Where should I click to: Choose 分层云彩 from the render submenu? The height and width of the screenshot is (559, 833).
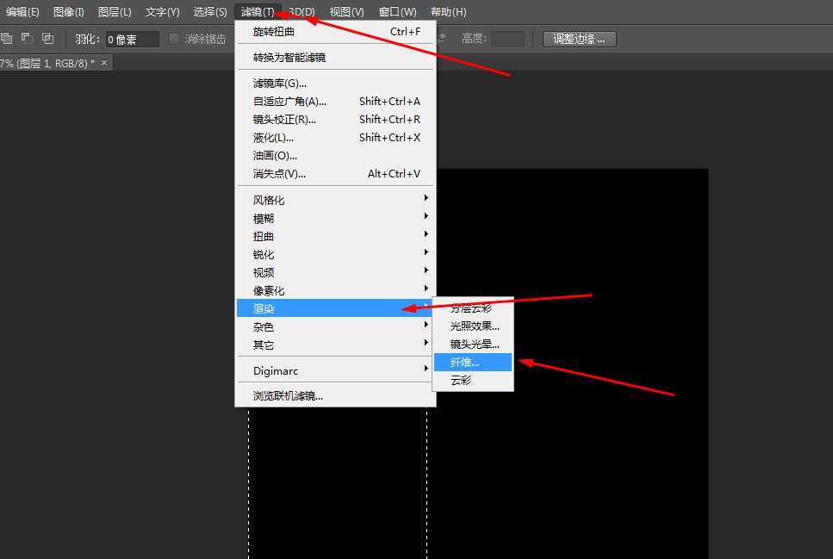470,307
